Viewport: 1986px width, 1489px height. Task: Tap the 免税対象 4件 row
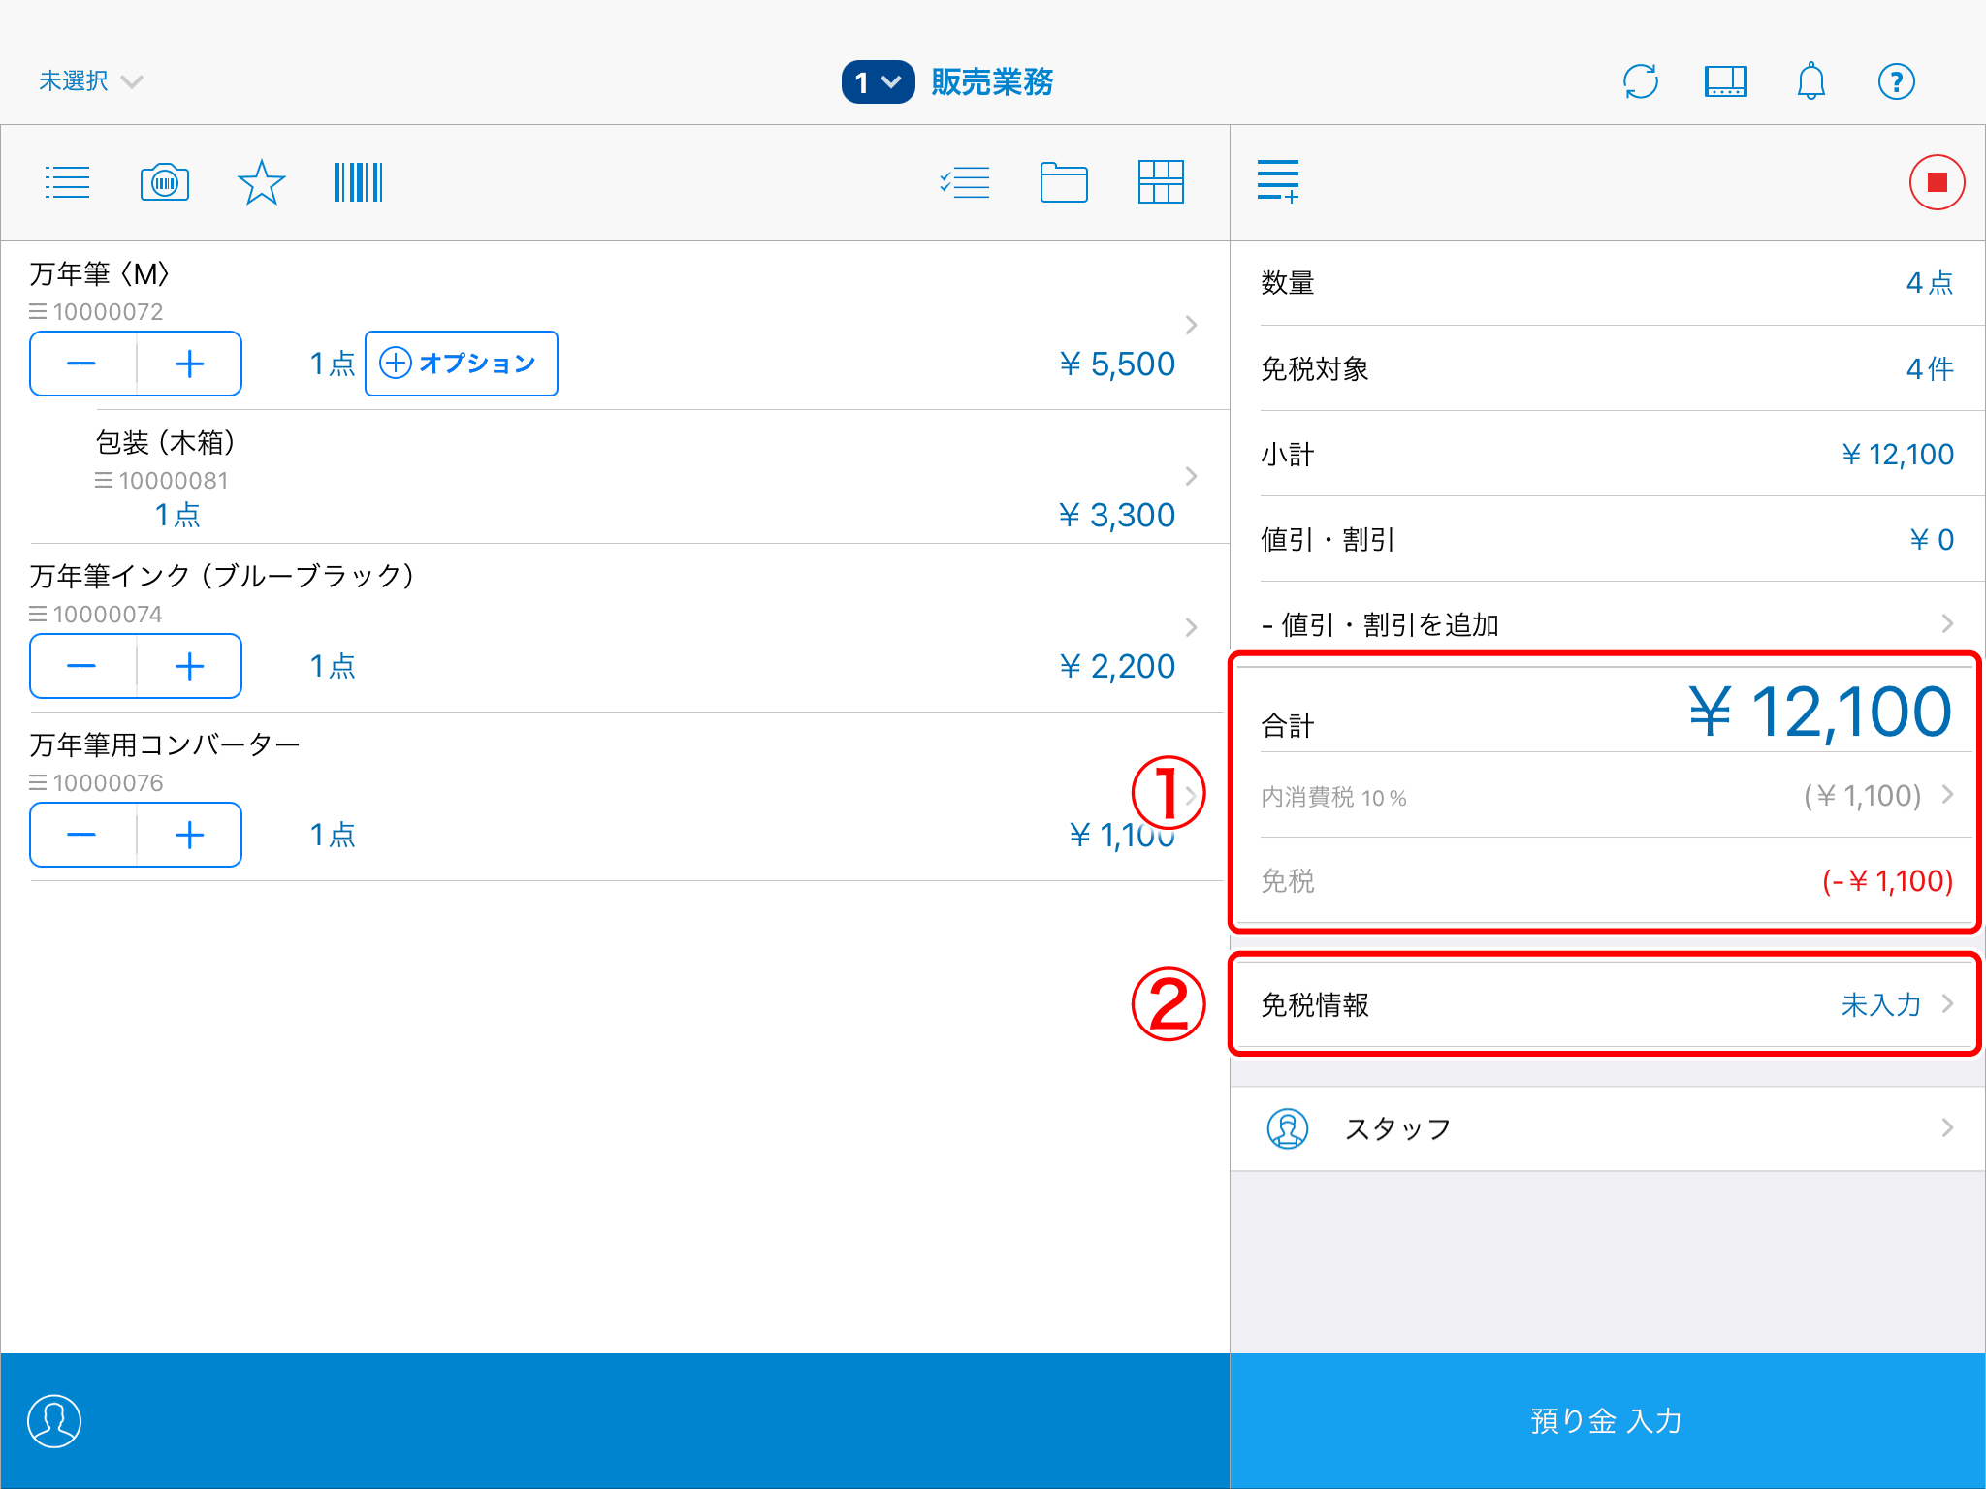pyautogui.click(x=1607, y=368)
